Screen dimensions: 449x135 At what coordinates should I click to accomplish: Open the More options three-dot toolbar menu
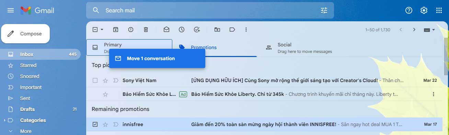pos(246,30)
